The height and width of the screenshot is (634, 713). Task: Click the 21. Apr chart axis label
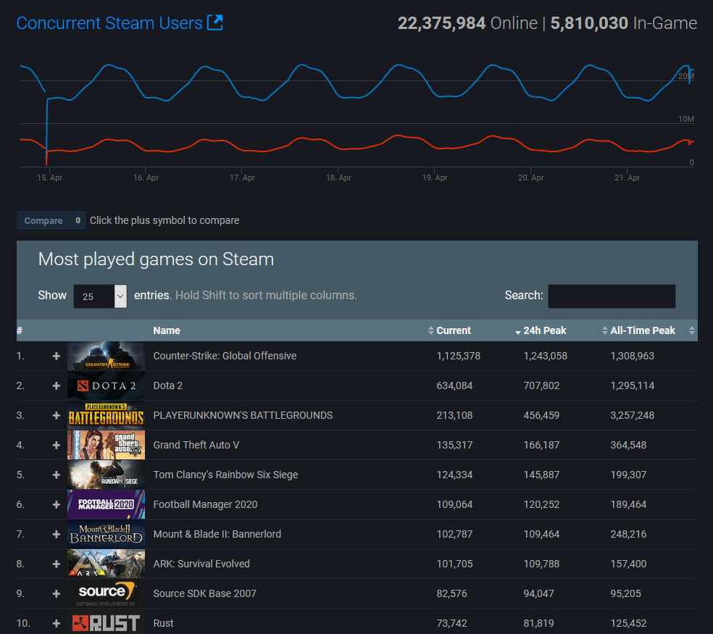[x=627, y=178]
